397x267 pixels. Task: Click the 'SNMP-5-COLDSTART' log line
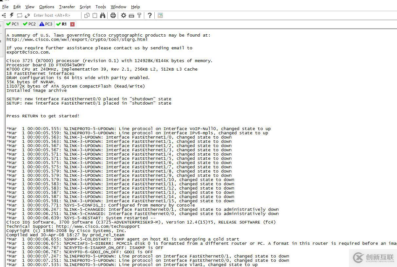coord(123,239)
